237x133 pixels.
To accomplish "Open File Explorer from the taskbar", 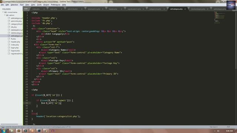I will pos(12,131).
